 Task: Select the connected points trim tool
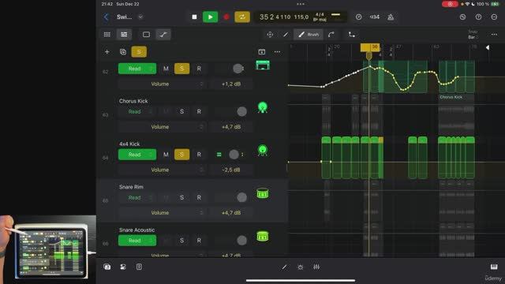point(352,35)
